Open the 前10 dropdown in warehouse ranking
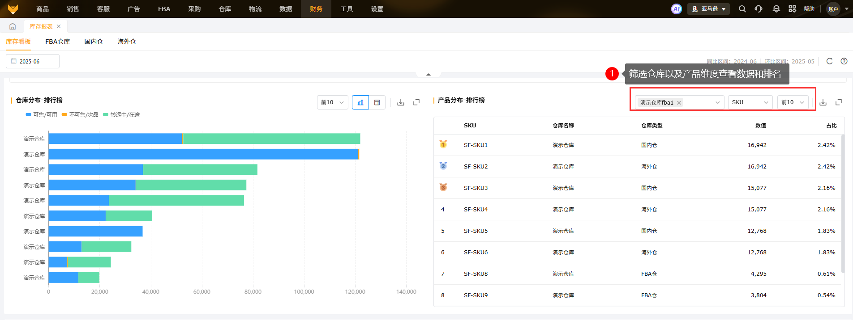Viewport: 853px width, 320px height. pyautogui.click(x=332, y=102)
